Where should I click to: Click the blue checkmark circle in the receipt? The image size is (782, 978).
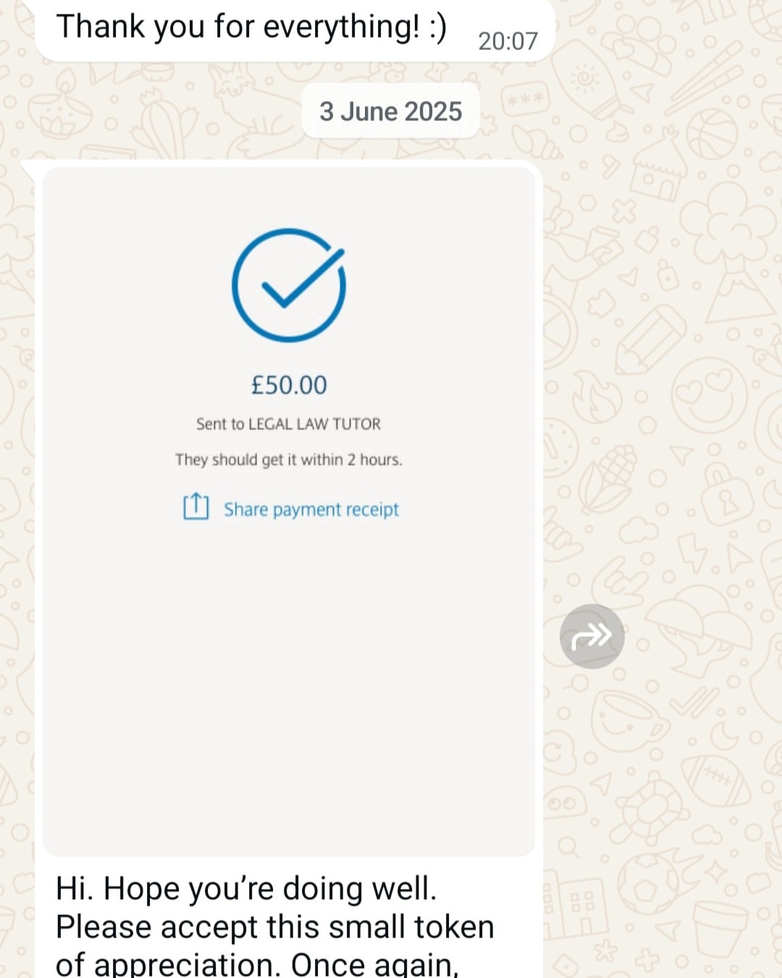[x=289, y=285]
